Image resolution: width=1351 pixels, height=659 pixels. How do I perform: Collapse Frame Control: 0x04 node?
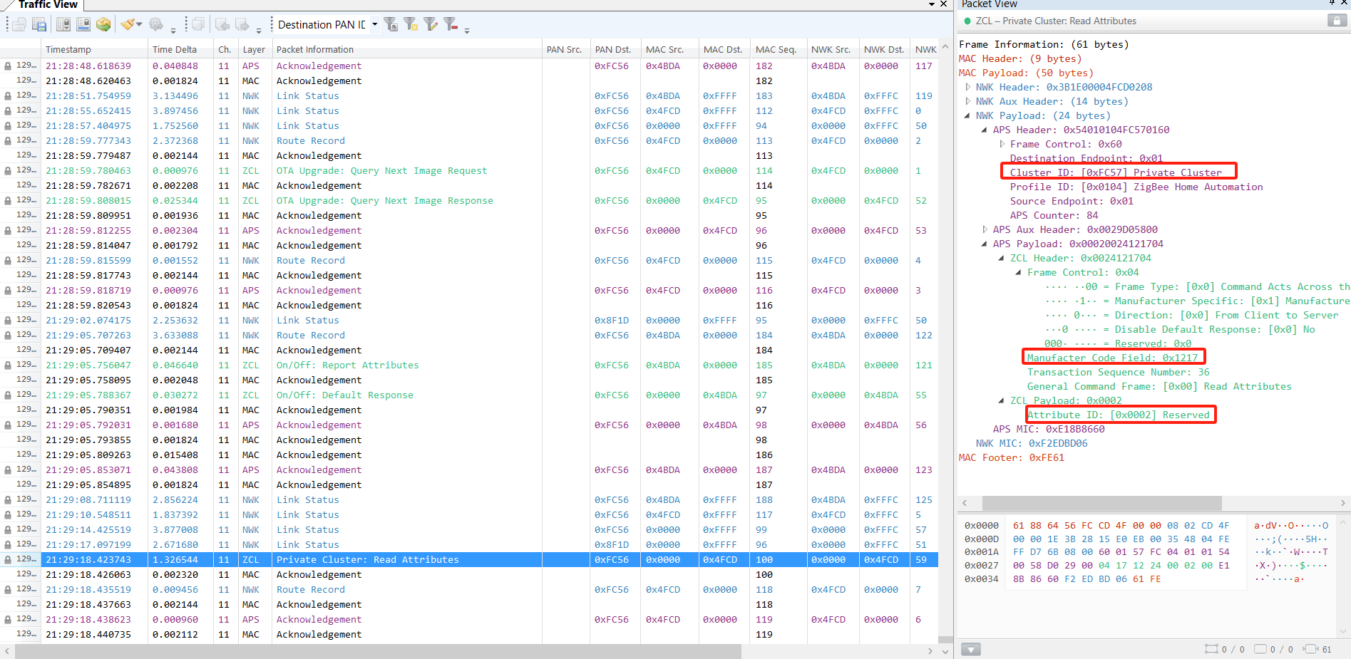click(1019, 272)
